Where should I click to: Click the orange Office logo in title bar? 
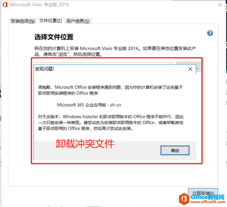point(5,5)
